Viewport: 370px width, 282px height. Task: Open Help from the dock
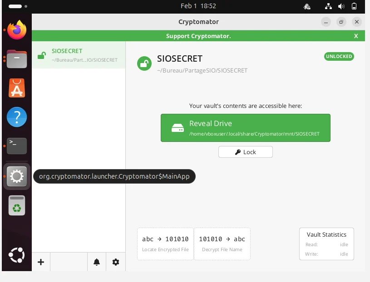click(17, 117)
